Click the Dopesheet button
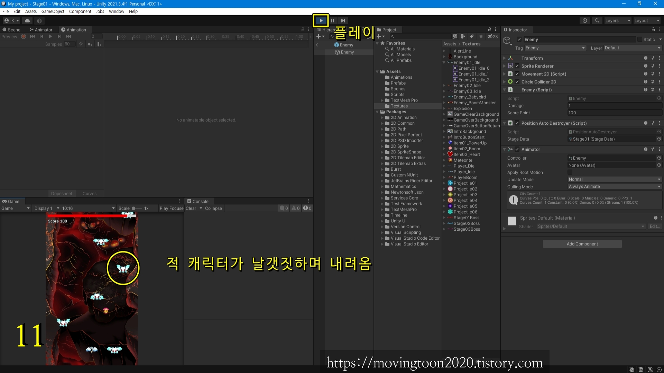This screenshot has width=664, height=373. 62,194
